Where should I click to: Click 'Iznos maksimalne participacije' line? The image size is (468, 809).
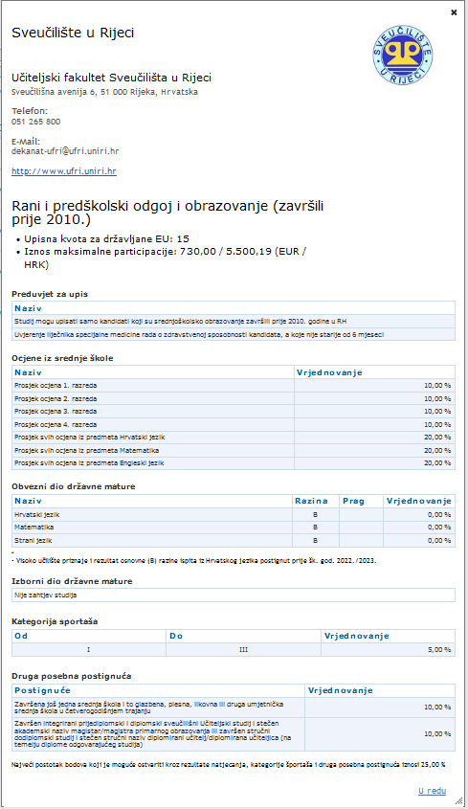point(166,258)
